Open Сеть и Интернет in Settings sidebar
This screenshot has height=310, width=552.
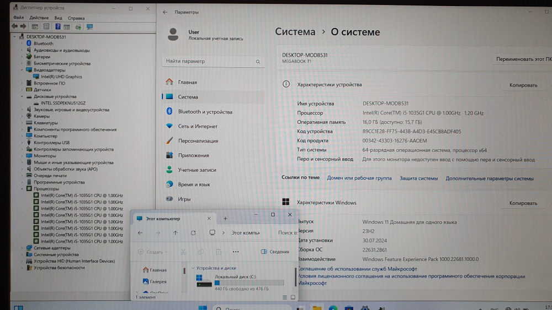click(x=213, y=126)
